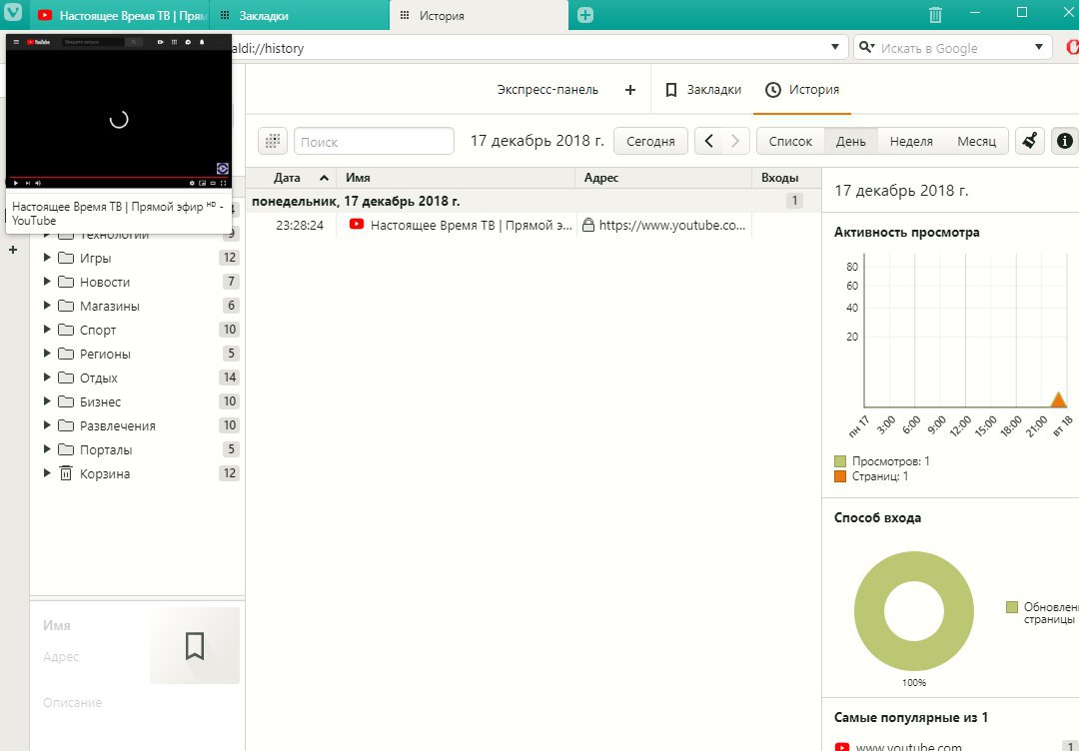1079x751 pixels.
Task: Sort history by Дата column header
Action: pyautogui.click(x=291, y=178)
